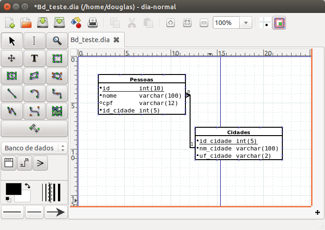This screenshot has width=325, height=230.
Task: Toggle snap to grid button
Action: click(265, 22)
